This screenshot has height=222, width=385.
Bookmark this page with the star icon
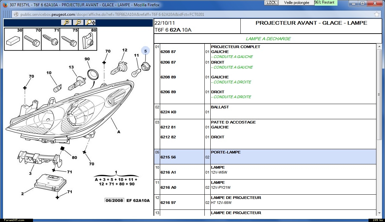(377, 14)
